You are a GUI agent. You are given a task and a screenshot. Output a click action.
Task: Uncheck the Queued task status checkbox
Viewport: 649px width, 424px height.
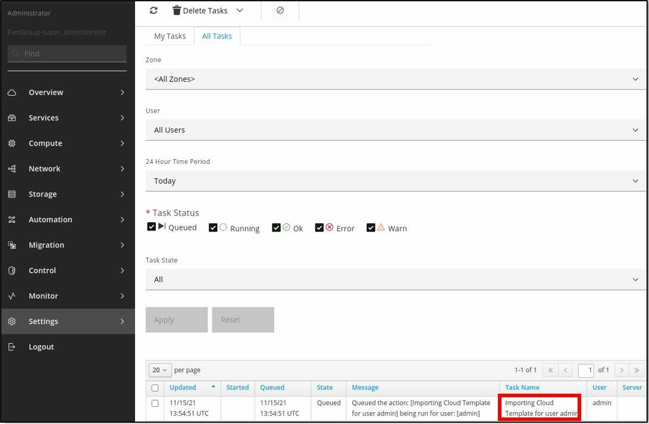[x=151, y=227]
